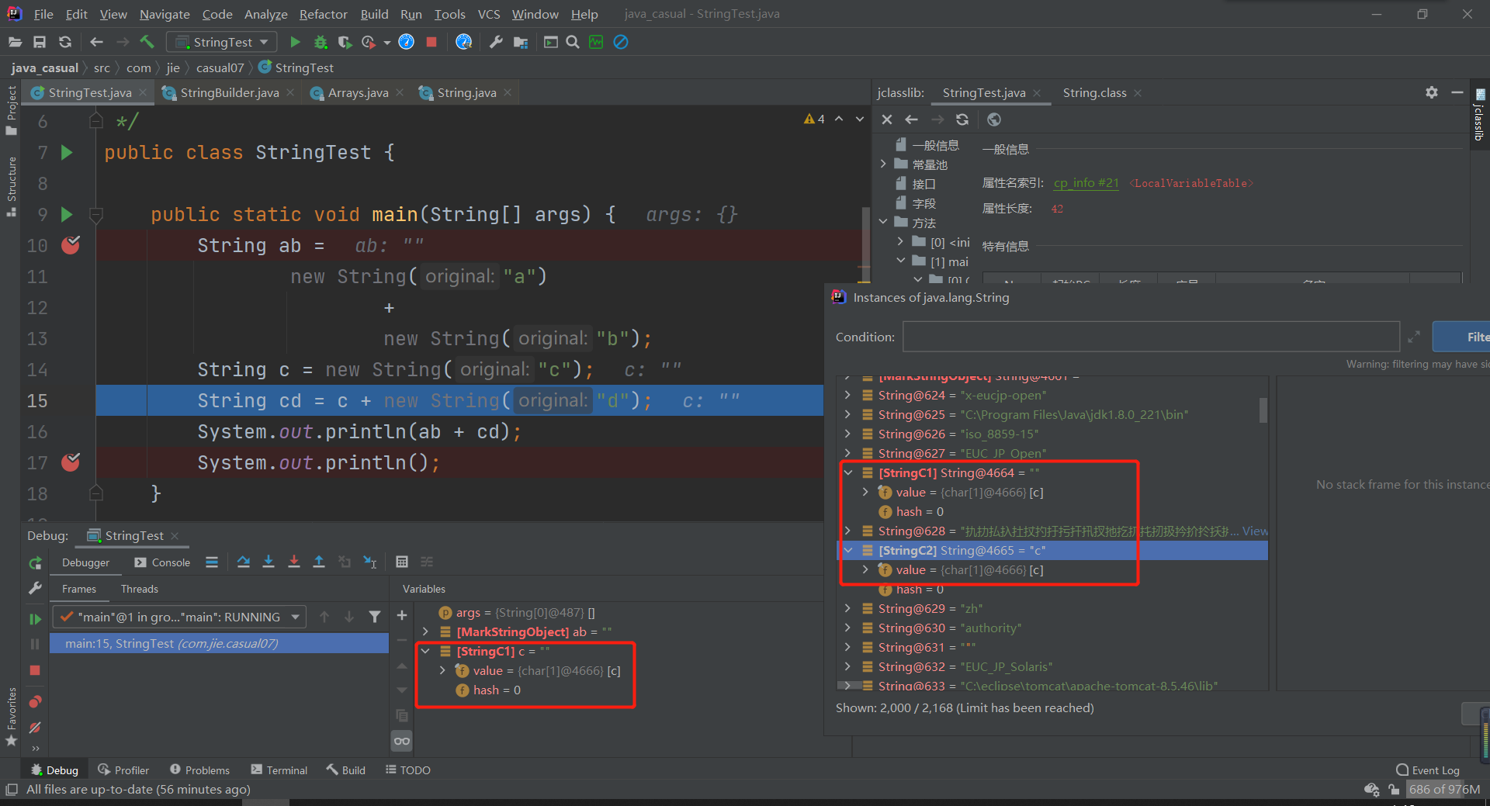Viewport: 1490px width, 806px height.
Task: Click View link on String@628 row
Action: pyautogui.click(x=1255, y=531)
